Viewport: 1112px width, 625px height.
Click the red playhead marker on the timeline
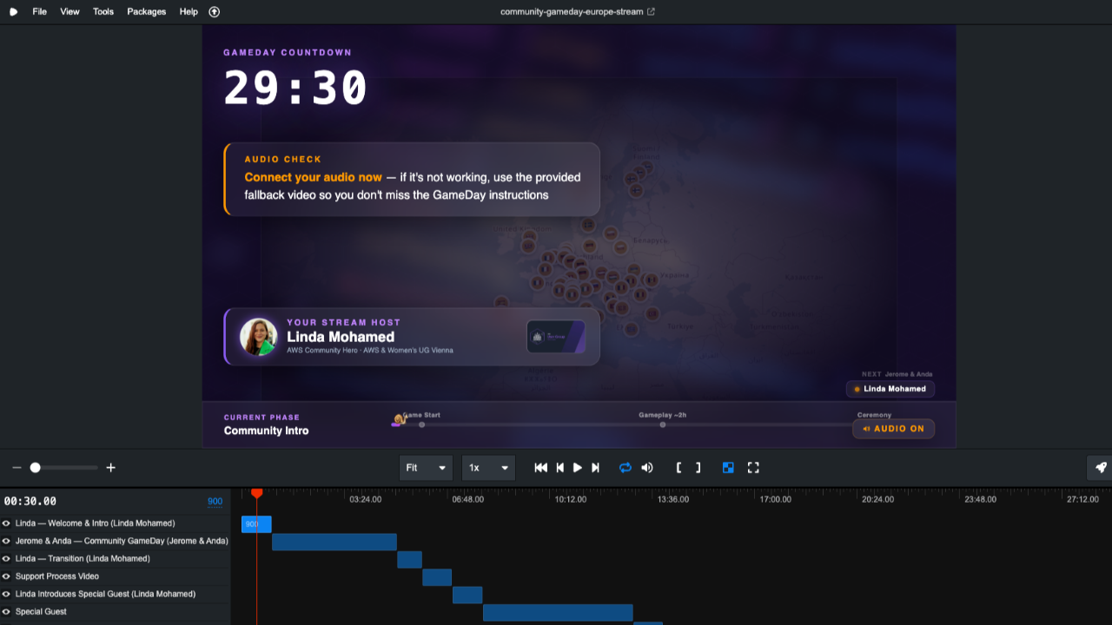258,493
